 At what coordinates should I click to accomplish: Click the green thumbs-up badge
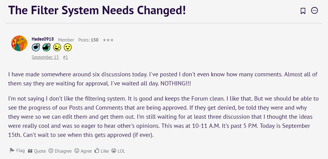[x=46, y=47]
